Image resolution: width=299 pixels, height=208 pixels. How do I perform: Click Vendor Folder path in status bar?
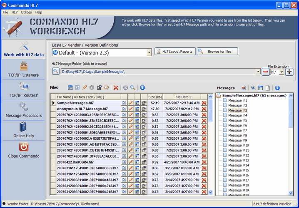click(65, 204)
